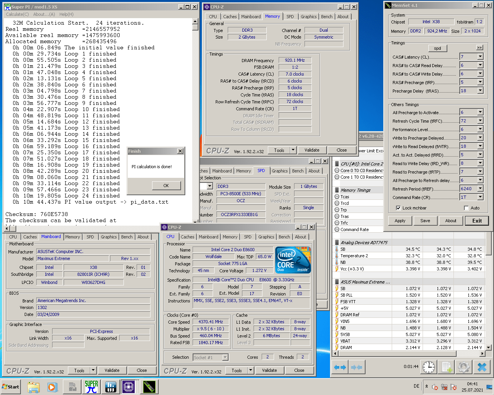Viewport: 494px width, 395px height.
Task: Select Graphics tab in CPU-Z Mainboard window
Action: [x=109, y=237]
